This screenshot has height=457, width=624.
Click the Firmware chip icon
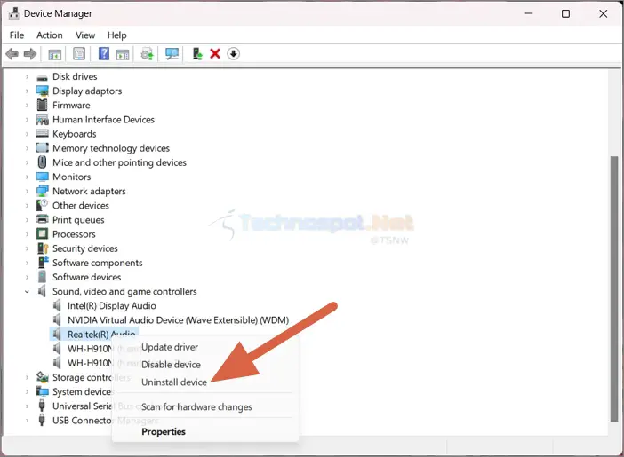click(x=42, y=105)
